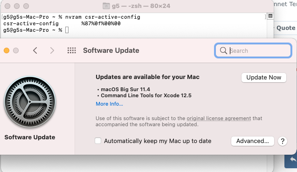The width and height of the screenshot is (297, 172).
Task: Click the magnifying glass in Search field
Action: click(x=223, y=50)
